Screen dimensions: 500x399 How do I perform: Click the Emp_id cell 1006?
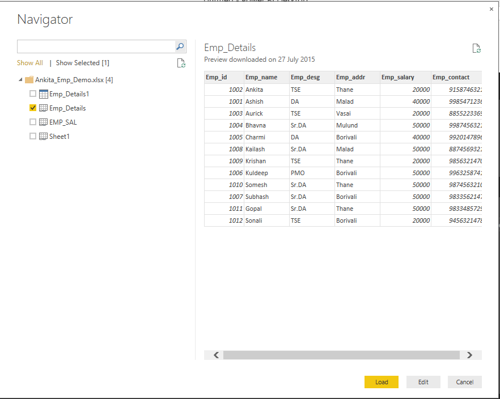pos(224,173)
